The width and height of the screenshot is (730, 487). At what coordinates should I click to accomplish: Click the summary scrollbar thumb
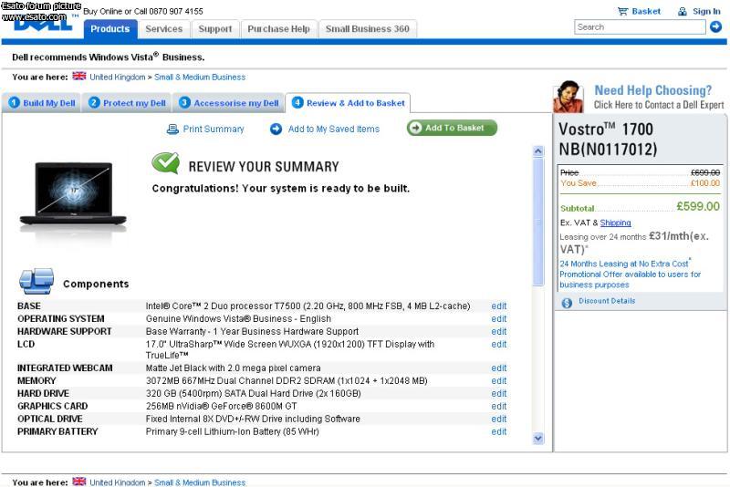(x=538, y=222)
